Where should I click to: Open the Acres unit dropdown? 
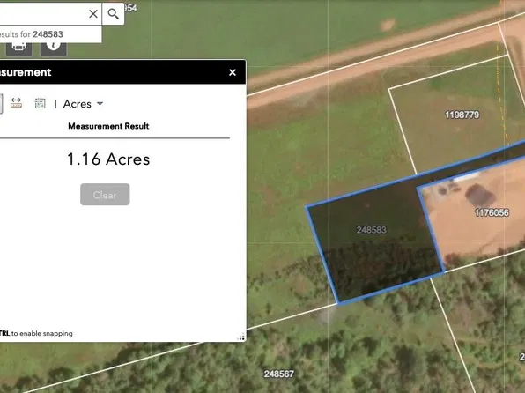tap(83, 104)
